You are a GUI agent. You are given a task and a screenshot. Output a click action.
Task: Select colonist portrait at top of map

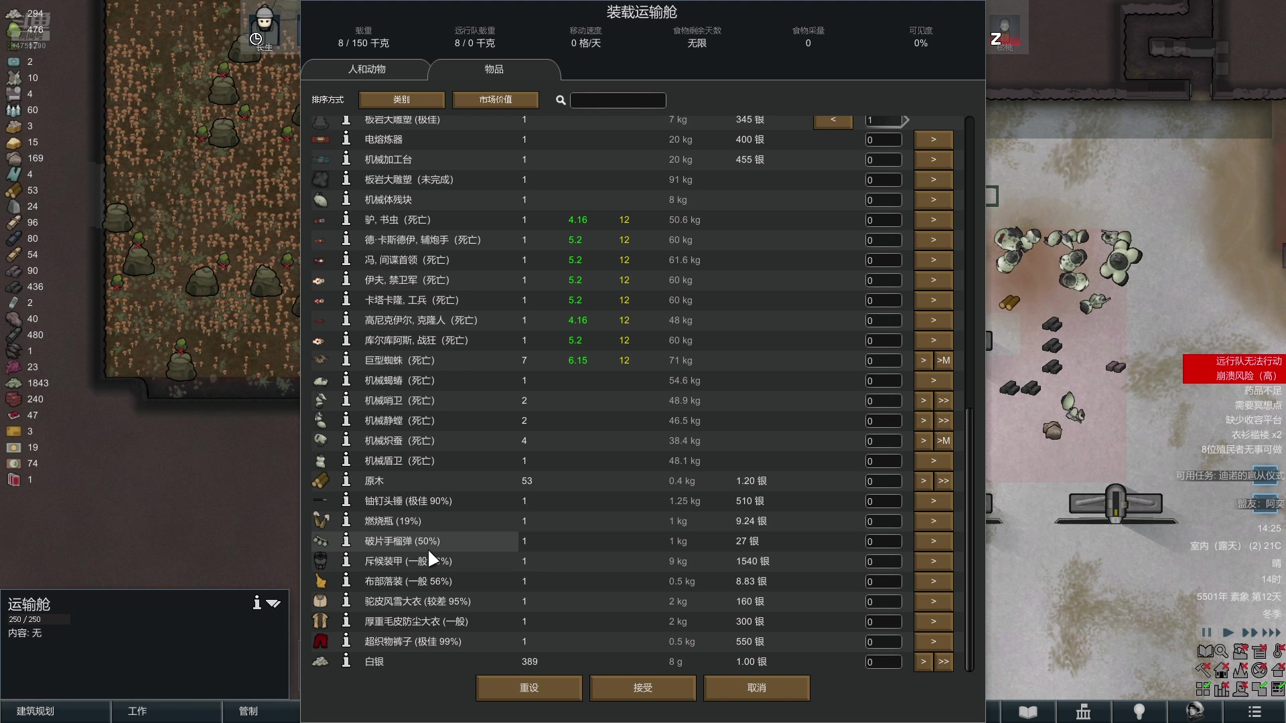click(x=265, y=27)
